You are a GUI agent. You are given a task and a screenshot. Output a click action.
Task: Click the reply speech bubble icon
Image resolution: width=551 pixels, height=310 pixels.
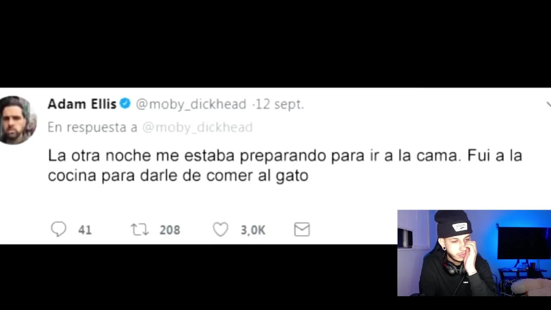[59, 229]
